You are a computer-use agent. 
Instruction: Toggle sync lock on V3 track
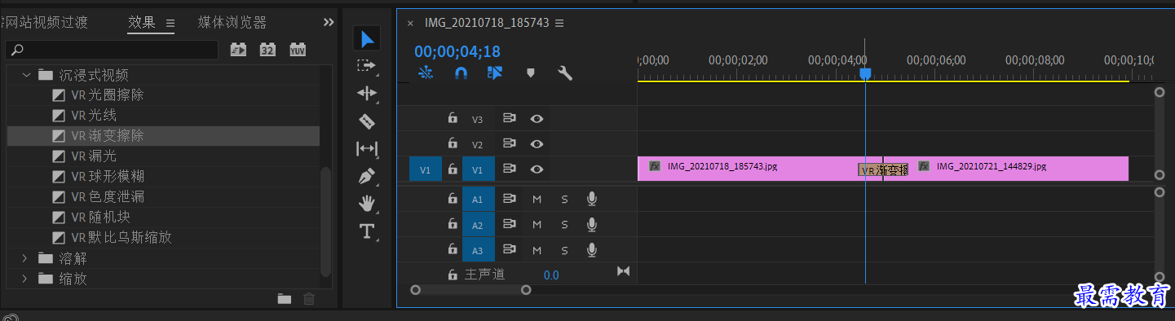[x=510, y=118]
